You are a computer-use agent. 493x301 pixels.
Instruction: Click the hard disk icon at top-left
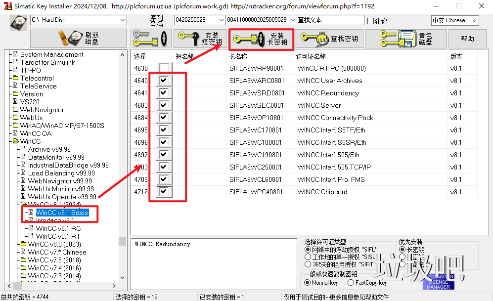coord(19,22)
